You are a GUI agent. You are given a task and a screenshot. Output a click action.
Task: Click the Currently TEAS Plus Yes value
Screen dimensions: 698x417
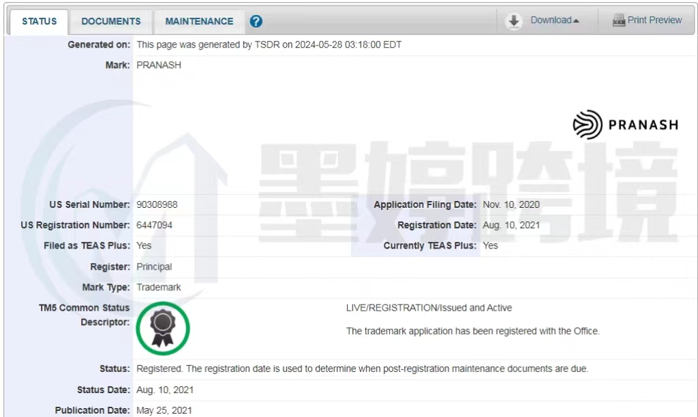point(490,246)
